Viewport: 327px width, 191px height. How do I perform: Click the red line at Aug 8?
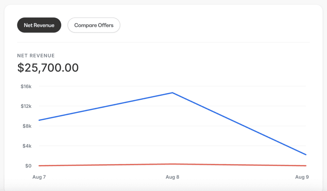(x=172, y=164)
